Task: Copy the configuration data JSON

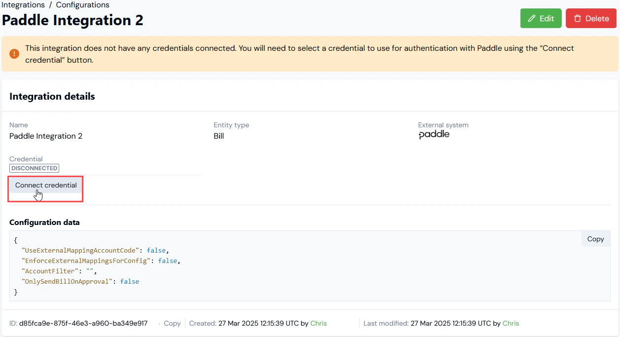Action: (595, 239)
